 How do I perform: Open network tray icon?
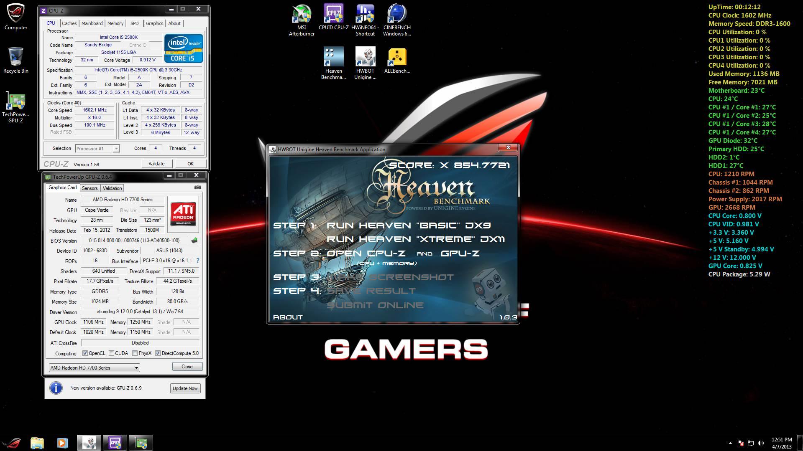[751, 443]
